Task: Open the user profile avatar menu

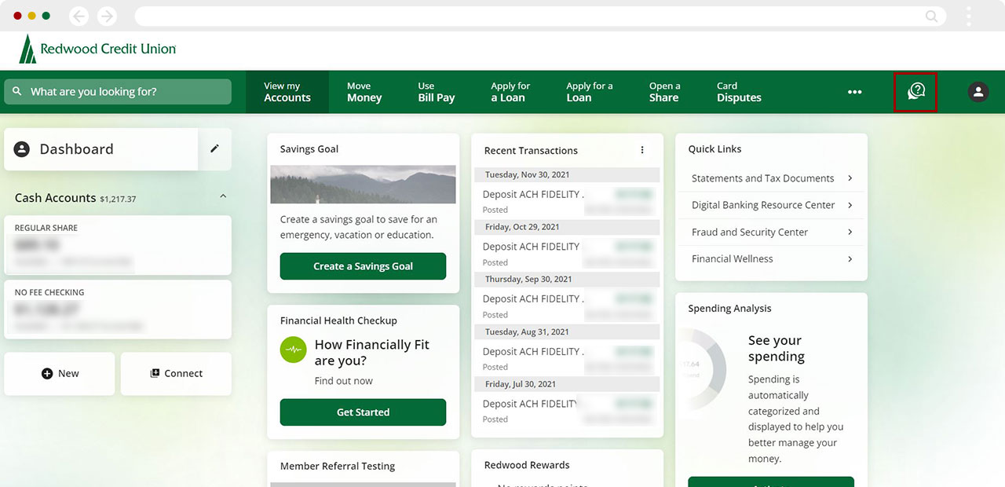Action: click(x=978, y=92)
